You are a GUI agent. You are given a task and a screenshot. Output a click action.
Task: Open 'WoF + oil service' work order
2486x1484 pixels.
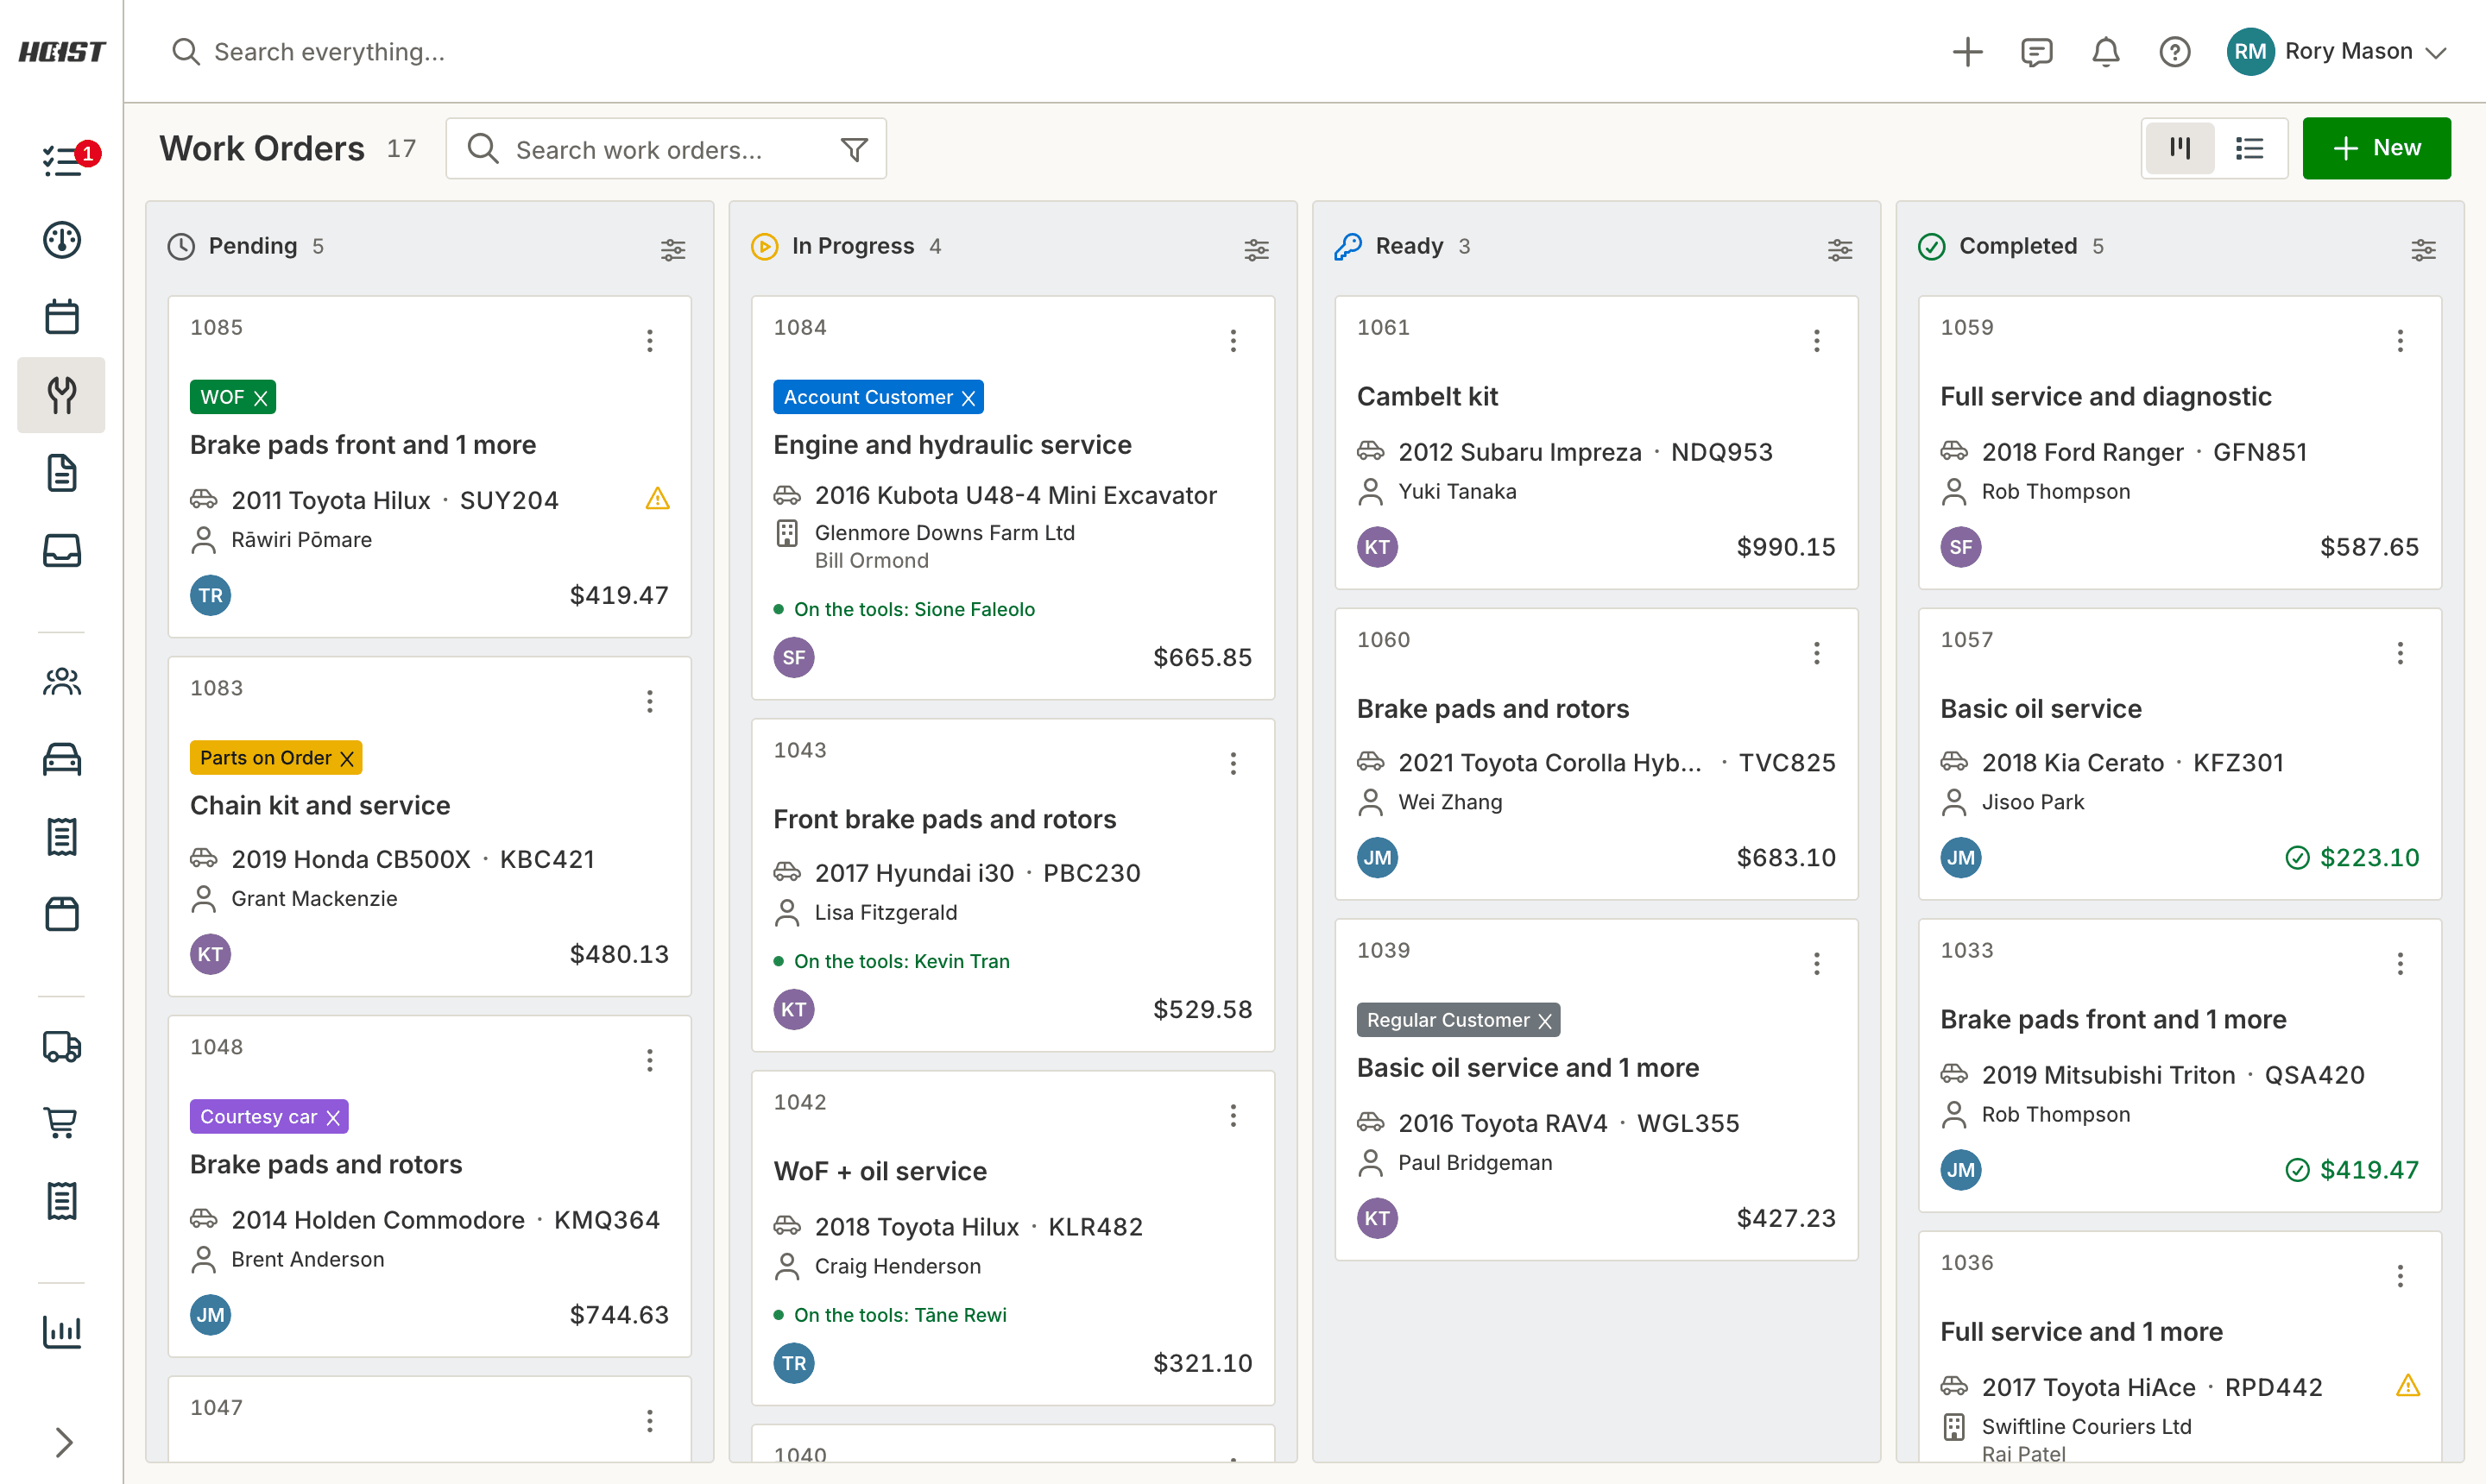coord(880,1171)
